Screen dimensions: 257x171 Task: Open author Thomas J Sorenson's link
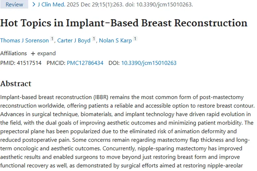[24, 41]
